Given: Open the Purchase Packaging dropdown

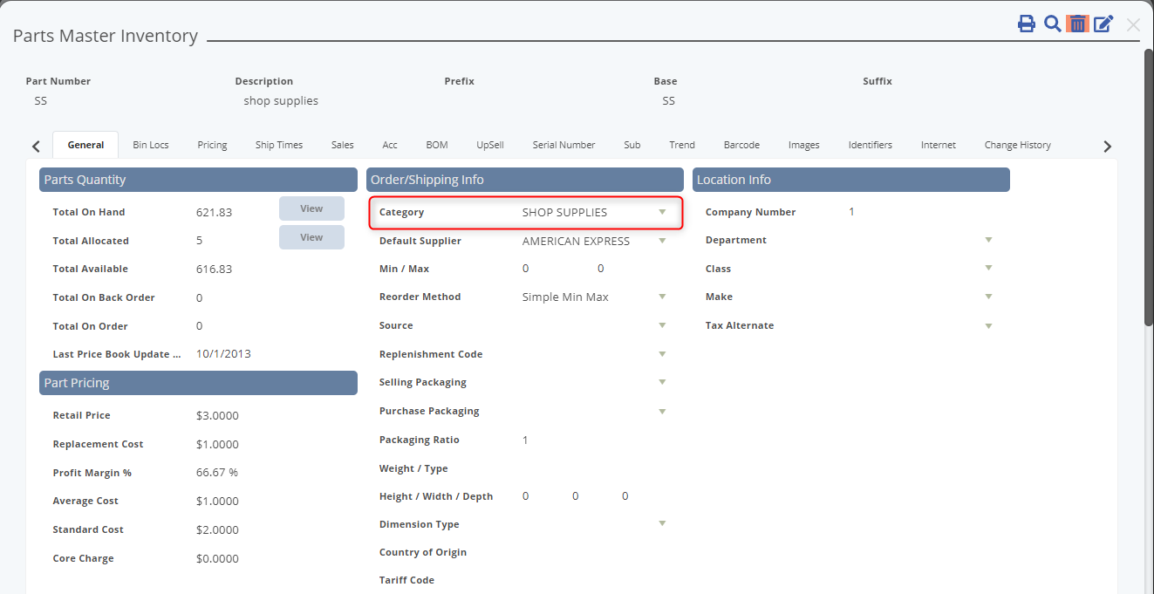Looking at the screenshot, I should [662, 411].
